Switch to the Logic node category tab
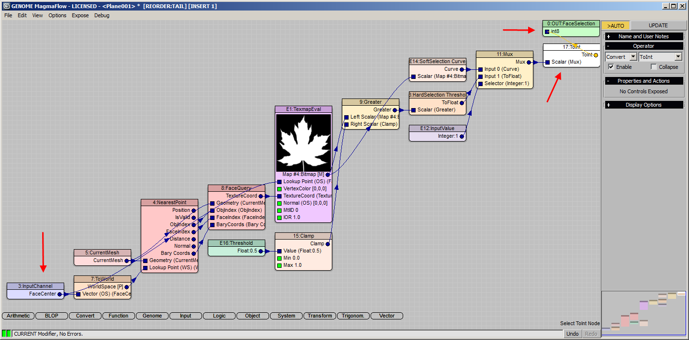 click(219, 316)
